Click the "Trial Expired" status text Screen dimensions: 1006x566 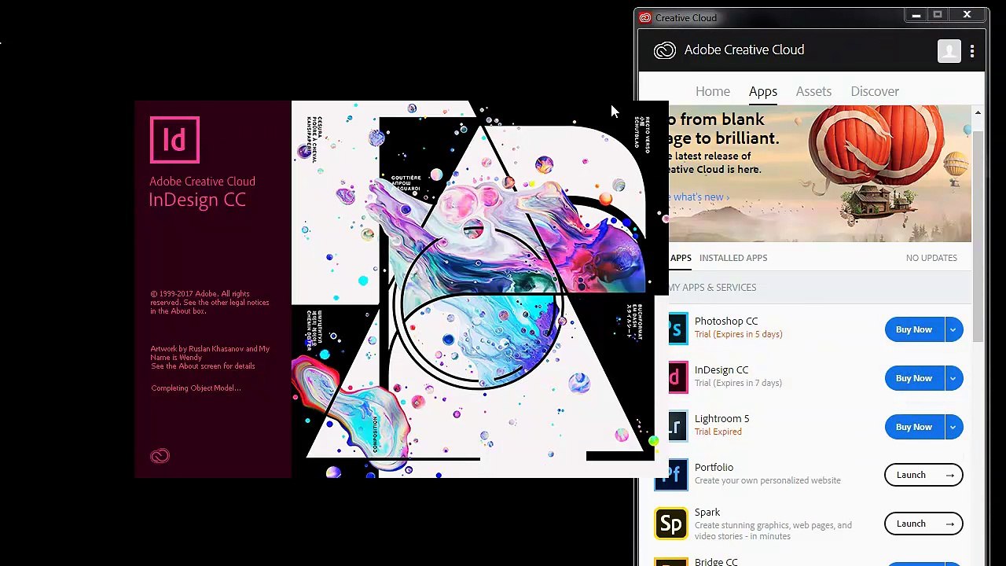point(718,432)
